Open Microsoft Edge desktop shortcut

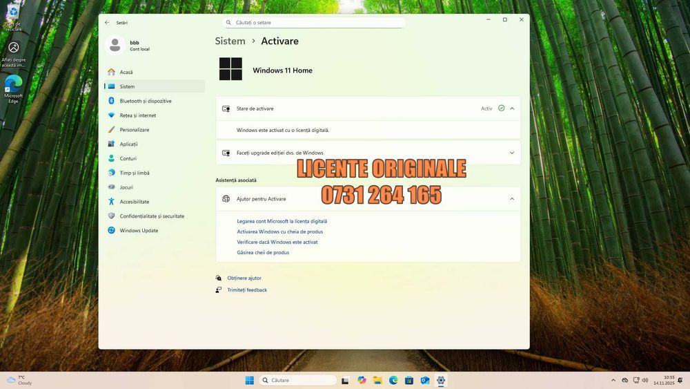(x=14, y=89)
